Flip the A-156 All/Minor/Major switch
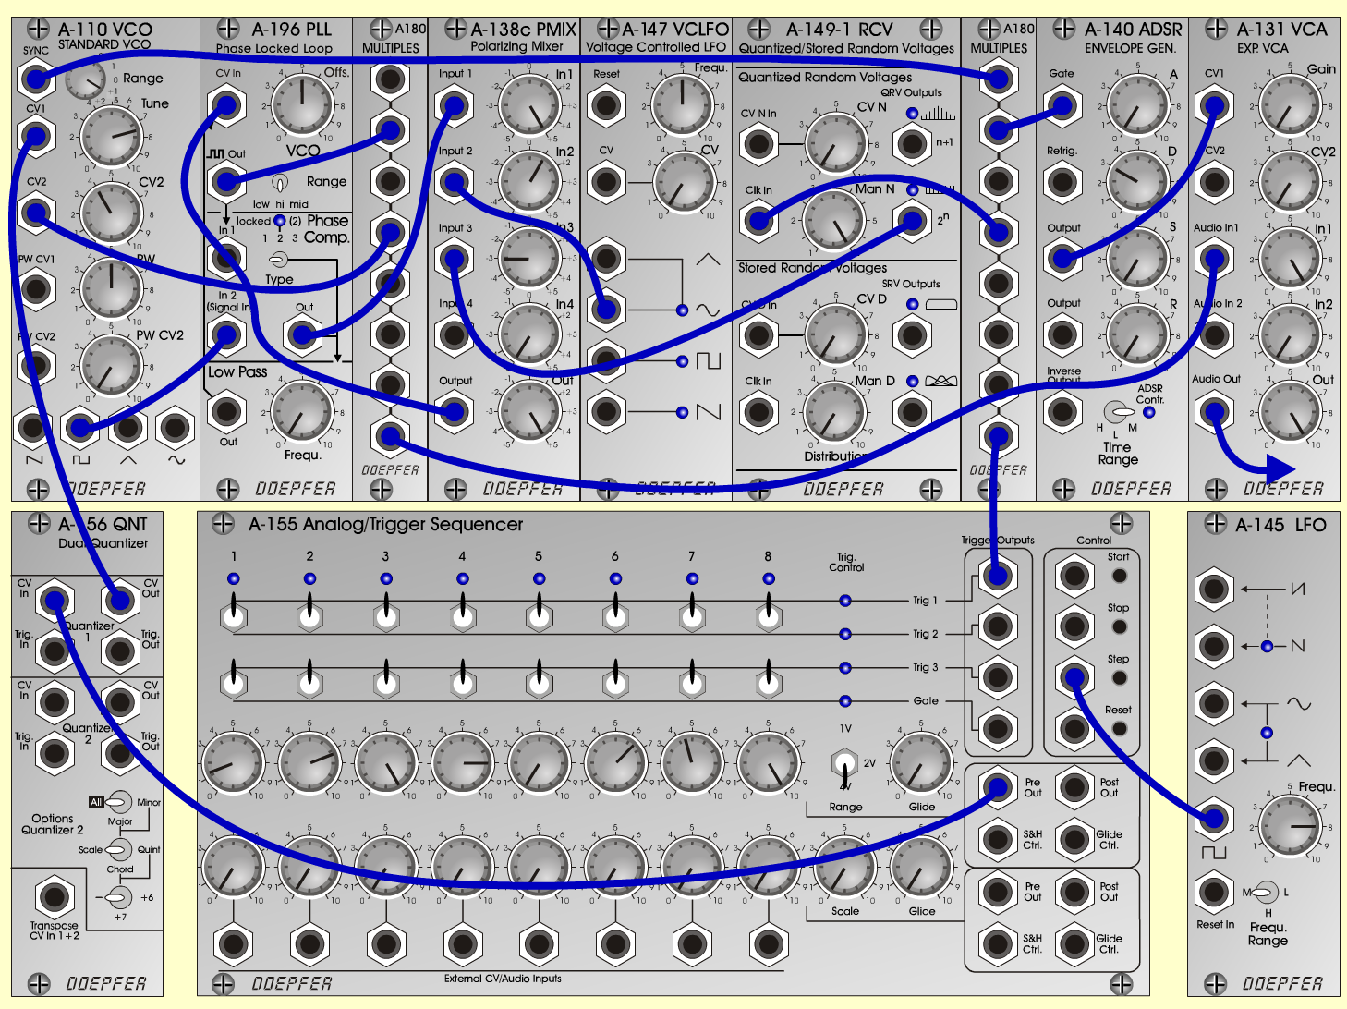This screenshot has height=1009, width=1347. tap(120, 802)
